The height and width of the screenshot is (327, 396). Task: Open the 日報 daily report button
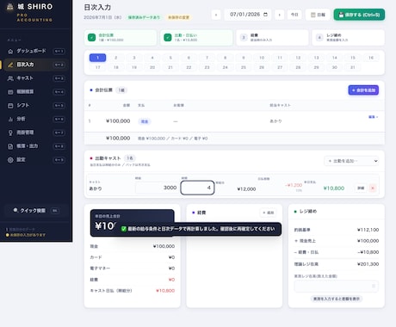(318, 15)
